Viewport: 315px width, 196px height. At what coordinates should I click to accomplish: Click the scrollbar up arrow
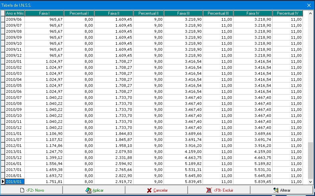[x=310, y=13]
